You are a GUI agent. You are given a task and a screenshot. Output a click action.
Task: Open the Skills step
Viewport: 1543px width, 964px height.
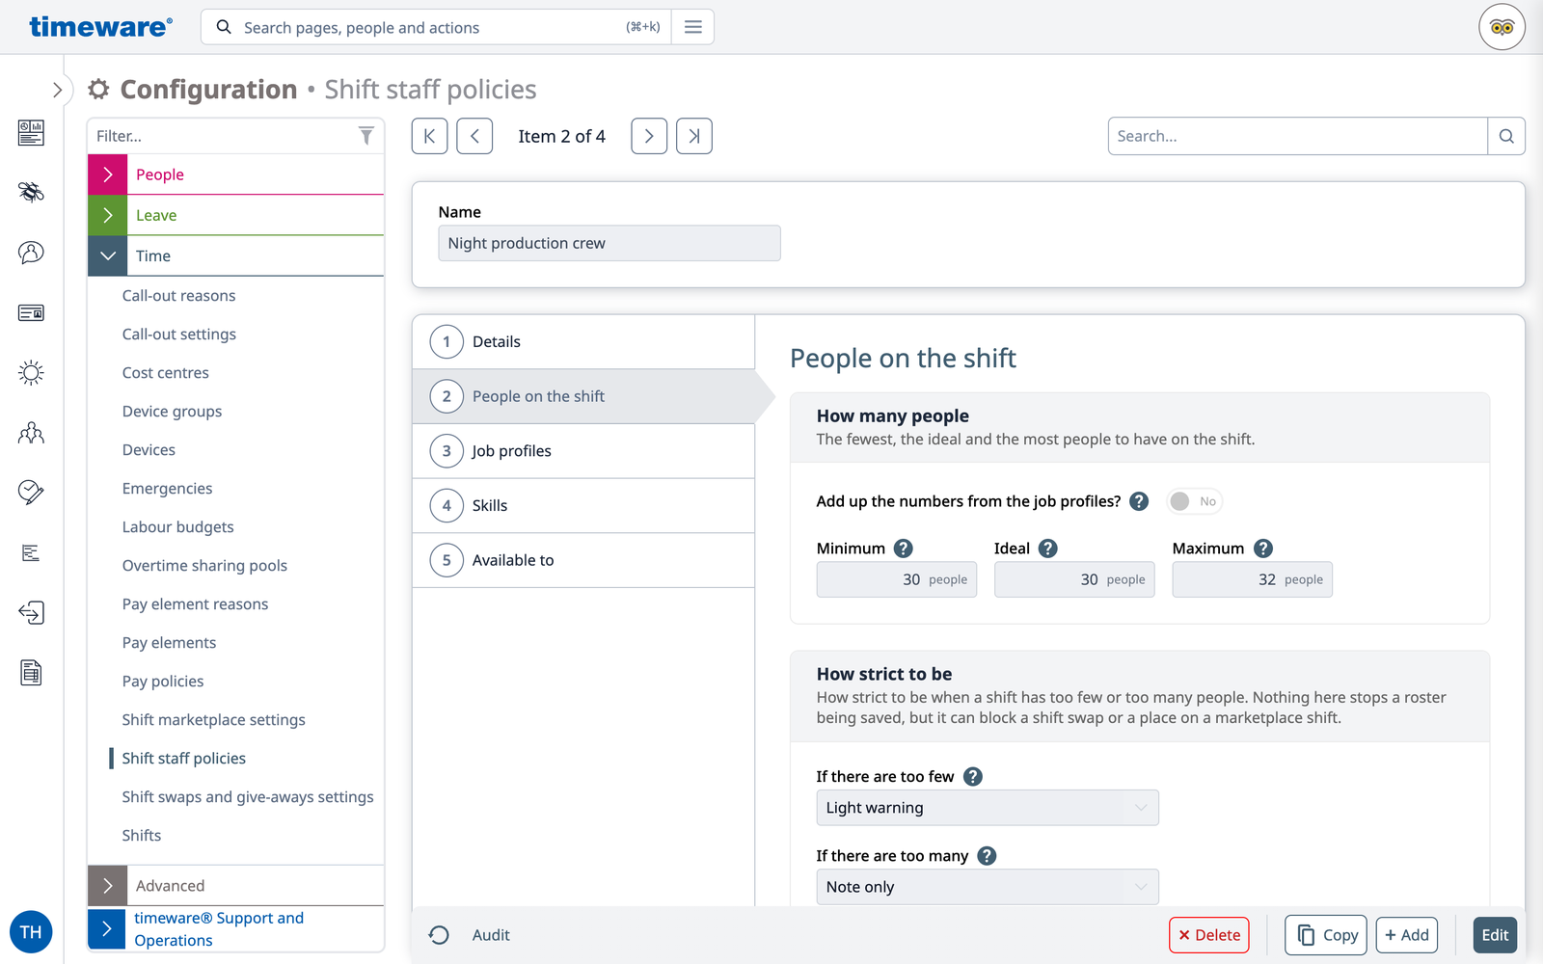coord(583,506)
